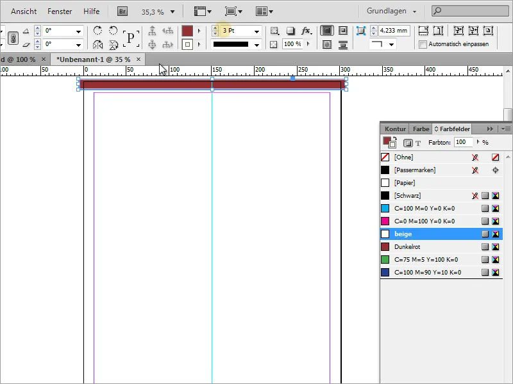Expand the Farbton slider arrow

(x=478, y=142)
